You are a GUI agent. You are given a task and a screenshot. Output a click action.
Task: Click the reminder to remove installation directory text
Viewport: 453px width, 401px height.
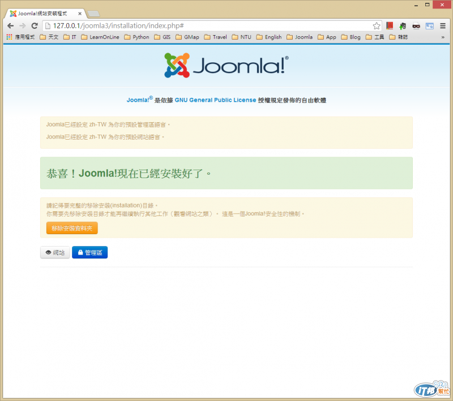pos(102,205)
